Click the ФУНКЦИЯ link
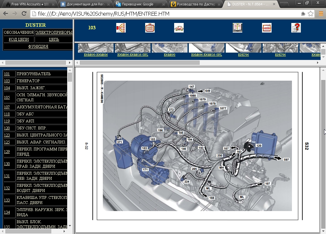The height and width of the screenshot is (234, 326). coord(38,47)
